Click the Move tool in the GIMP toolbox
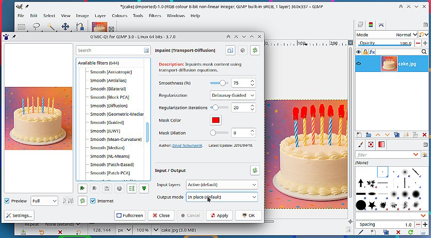The width and height of the screenshot is (431, 238). (65, 27)
